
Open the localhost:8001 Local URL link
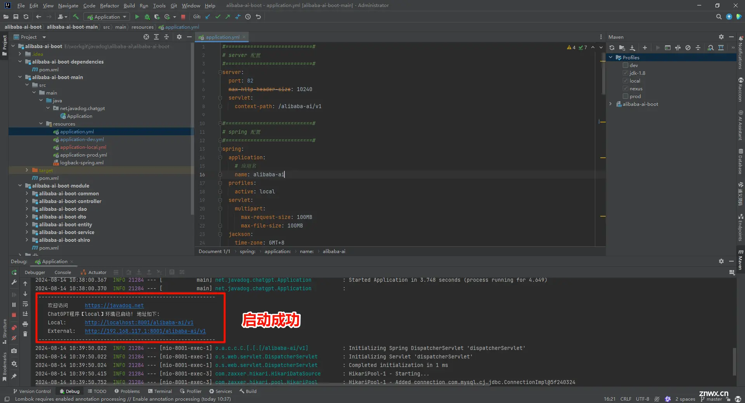point(139,322)
